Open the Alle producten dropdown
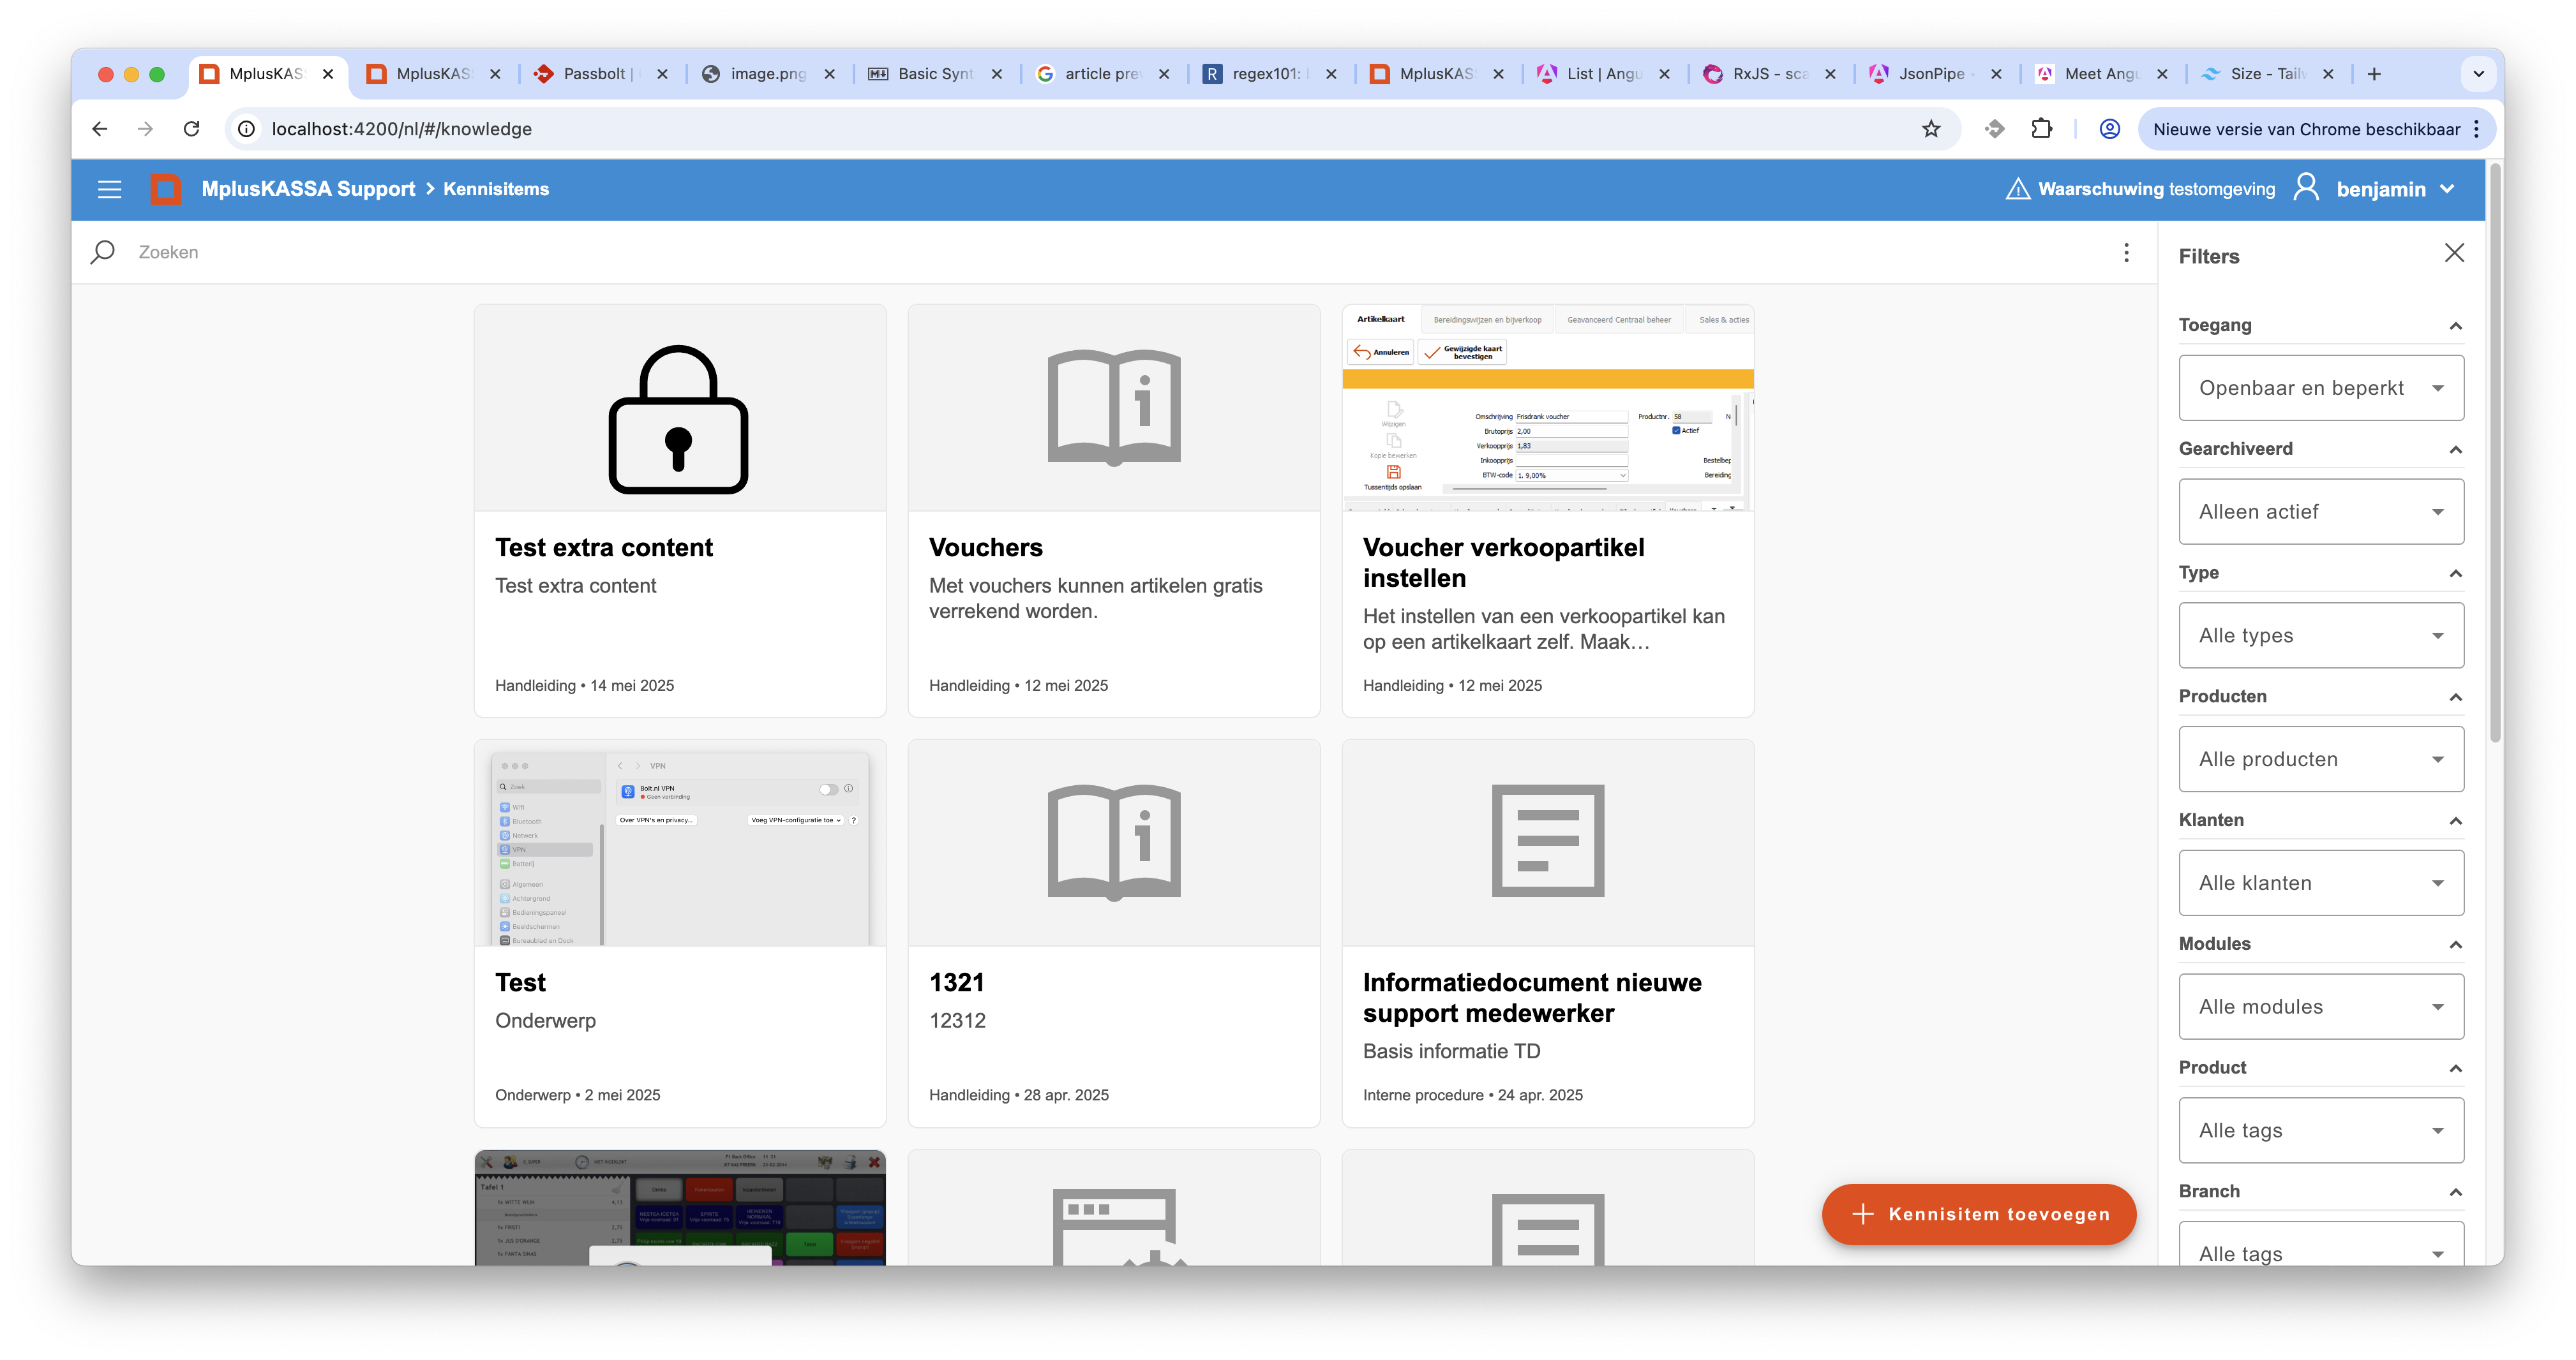 2321,760
